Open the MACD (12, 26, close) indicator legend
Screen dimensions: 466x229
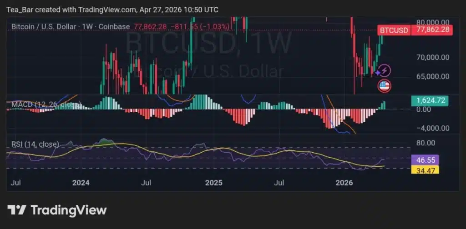coord(46,105)
